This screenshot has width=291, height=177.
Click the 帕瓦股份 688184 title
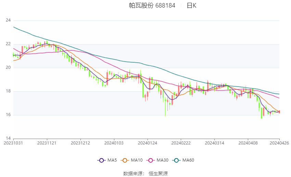click(152, 5)
